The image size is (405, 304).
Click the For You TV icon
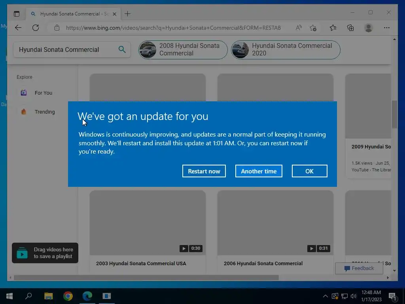(23, 93)
